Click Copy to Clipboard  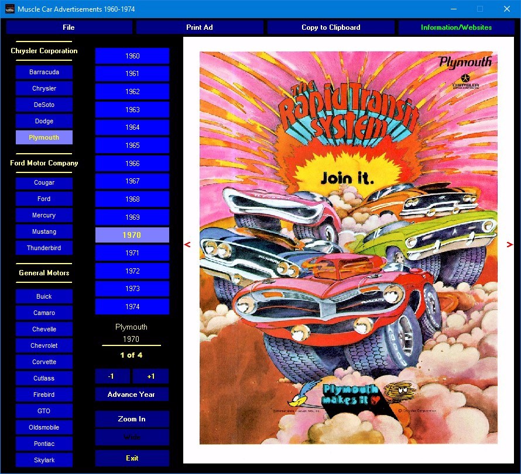pyautogui.click(x=331, y=27)
